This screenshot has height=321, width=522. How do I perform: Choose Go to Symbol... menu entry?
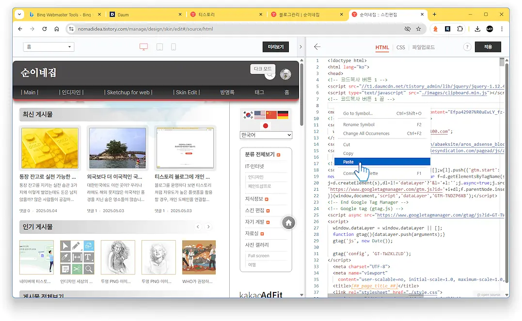pyautogui.click(x=382, y=113)
